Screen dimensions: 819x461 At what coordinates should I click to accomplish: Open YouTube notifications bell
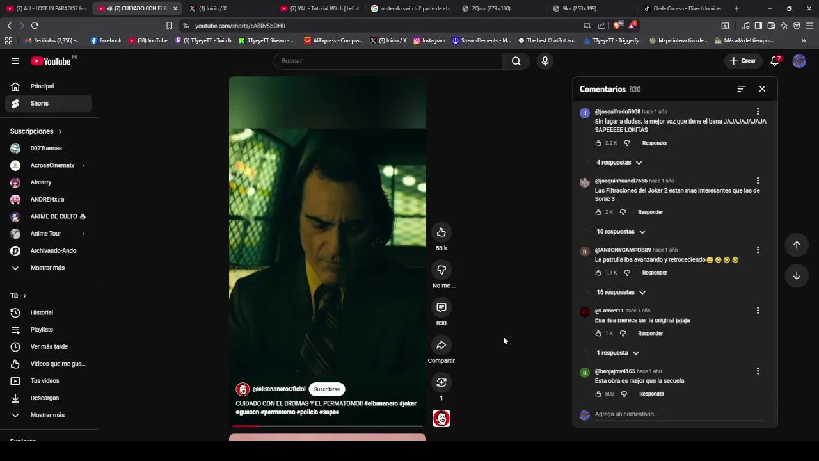point(775,61)
